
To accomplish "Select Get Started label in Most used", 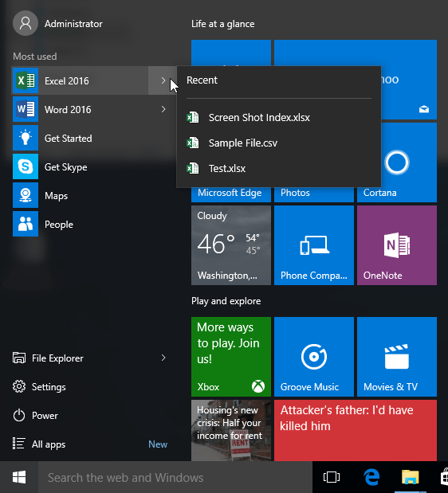I will click(69, 139).
